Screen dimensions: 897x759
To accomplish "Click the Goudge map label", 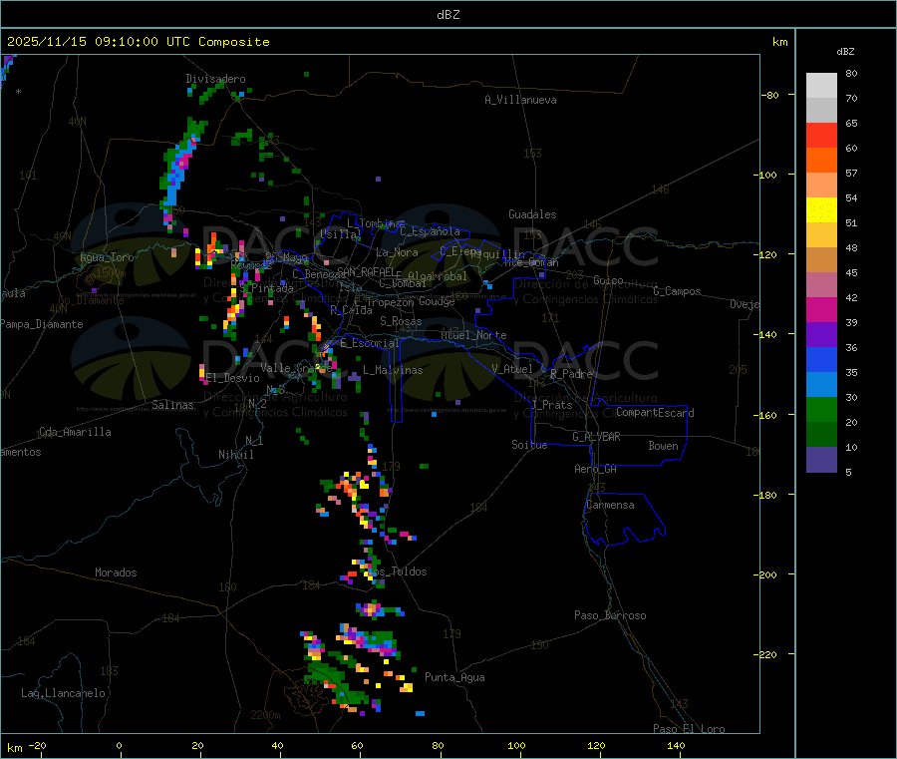I will pos(437,301).
